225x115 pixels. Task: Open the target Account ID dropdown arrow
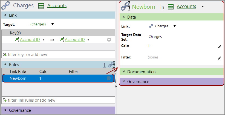88,40
